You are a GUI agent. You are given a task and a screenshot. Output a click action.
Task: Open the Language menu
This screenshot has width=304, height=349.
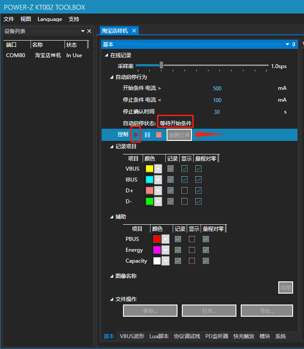(50, 19)
